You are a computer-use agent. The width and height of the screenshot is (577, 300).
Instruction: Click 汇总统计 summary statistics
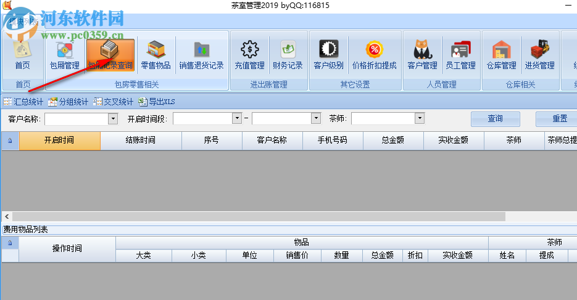23,102
